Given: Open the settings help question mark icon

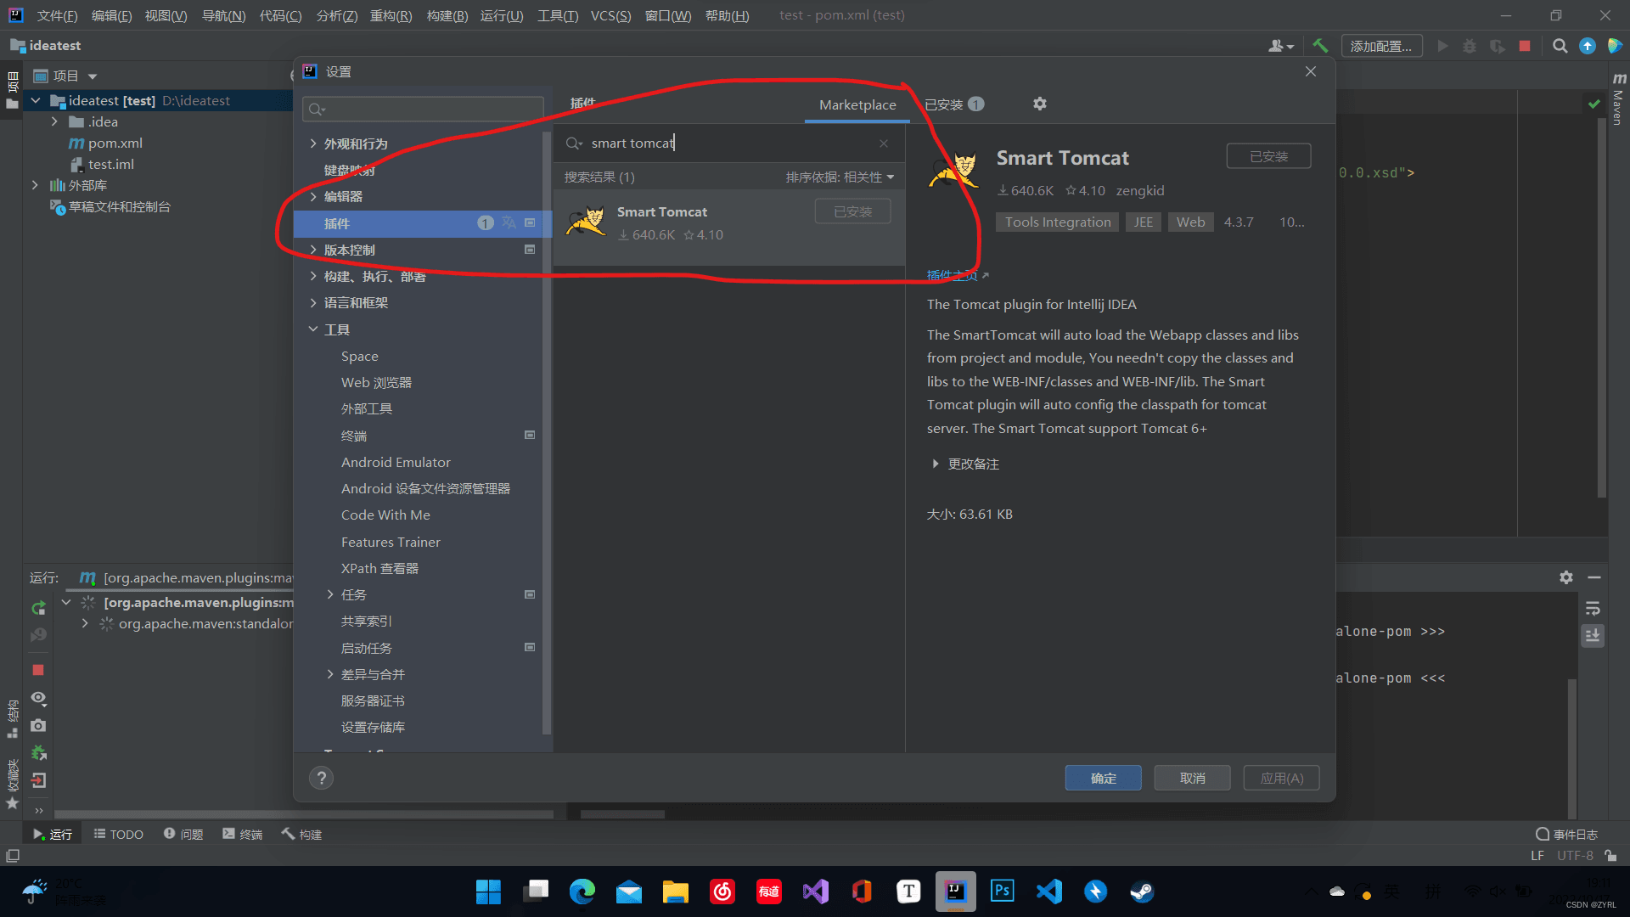Looking at the screenshot, I should [321, 778].
